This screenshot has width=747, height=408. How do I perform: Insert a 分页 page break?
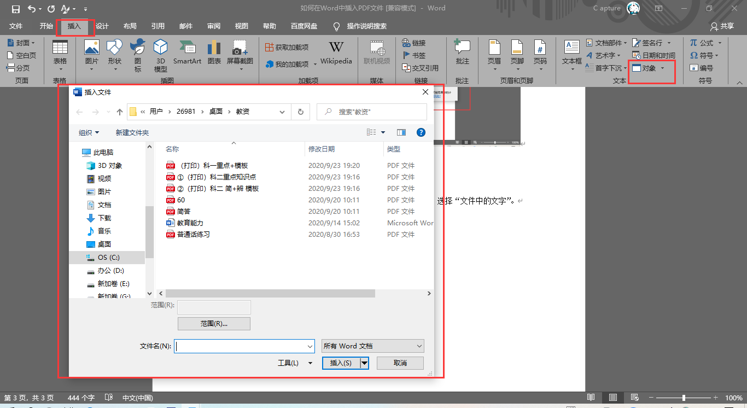17,68
